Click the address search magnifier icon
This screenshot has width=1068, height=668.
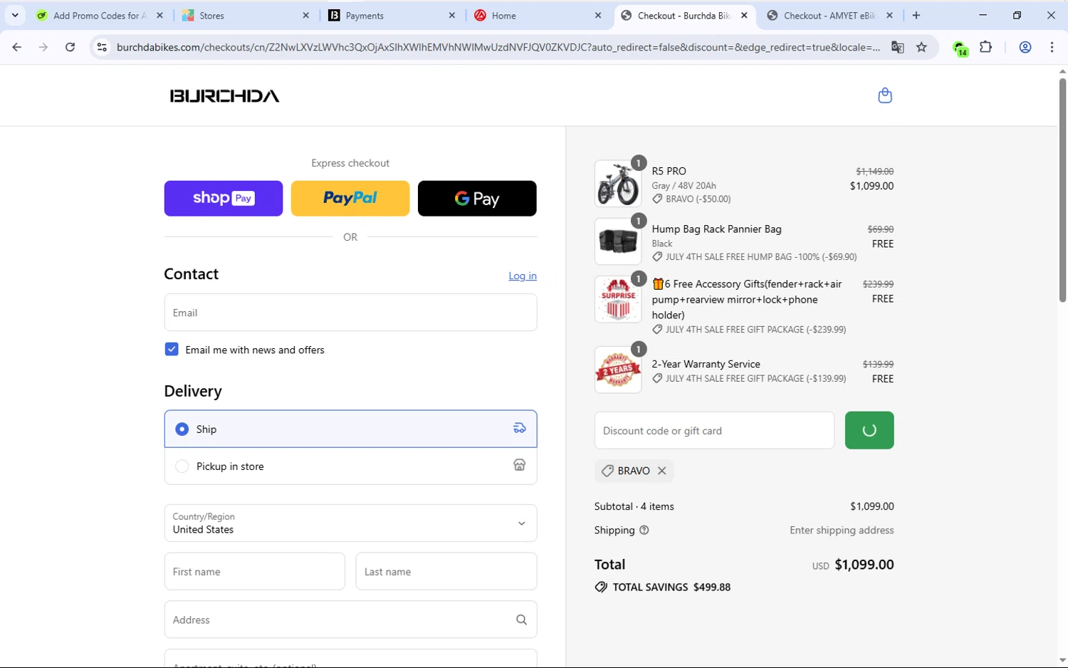point(521,620)
